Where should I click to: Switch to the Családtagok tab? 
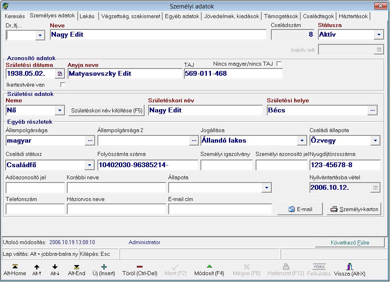(x=318, y=16)
